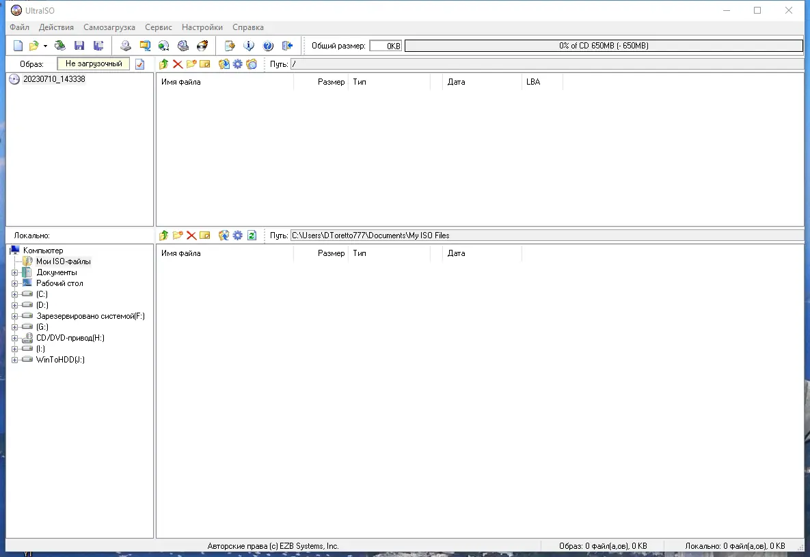Viewport: 810px width, 557px height.
Task: Expand the (C:) drive node
Action: 14,294
